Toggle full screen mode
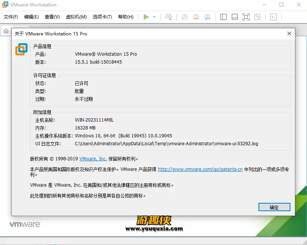The image size is (307, 245). tap(245, 17)
